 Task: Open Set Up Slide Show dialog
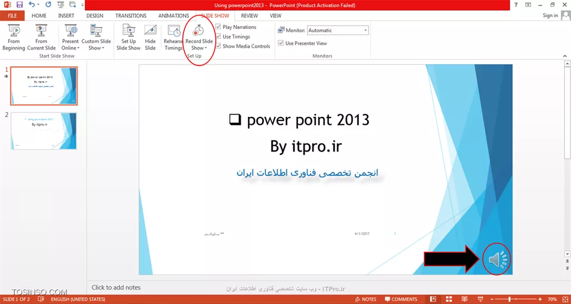click(128, 37)
